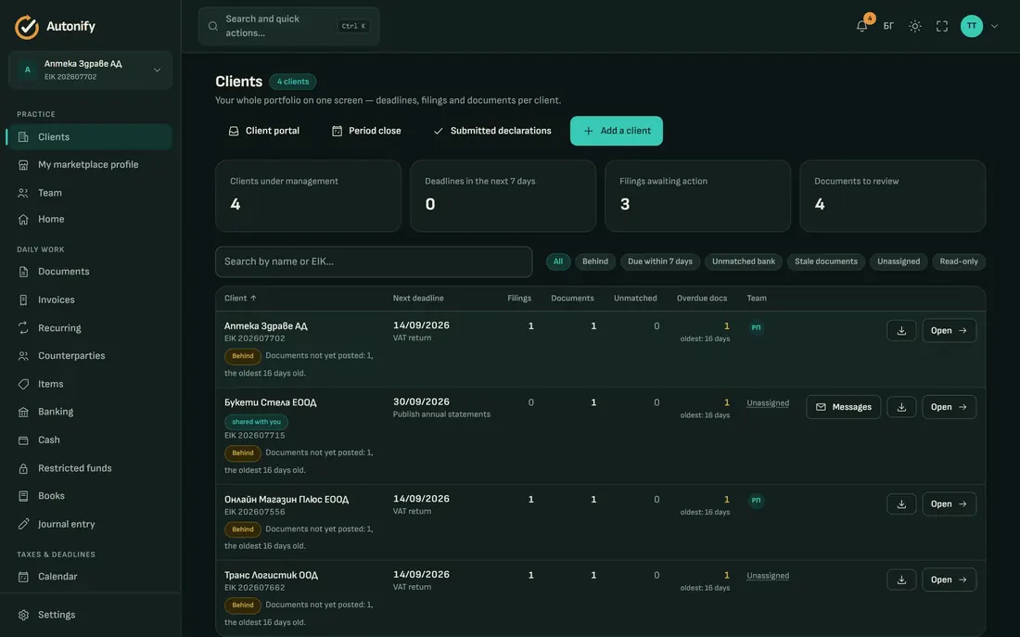Click the Counterparties sidebar icon
Screen dimensions: 1020x637
click(23, 356)
